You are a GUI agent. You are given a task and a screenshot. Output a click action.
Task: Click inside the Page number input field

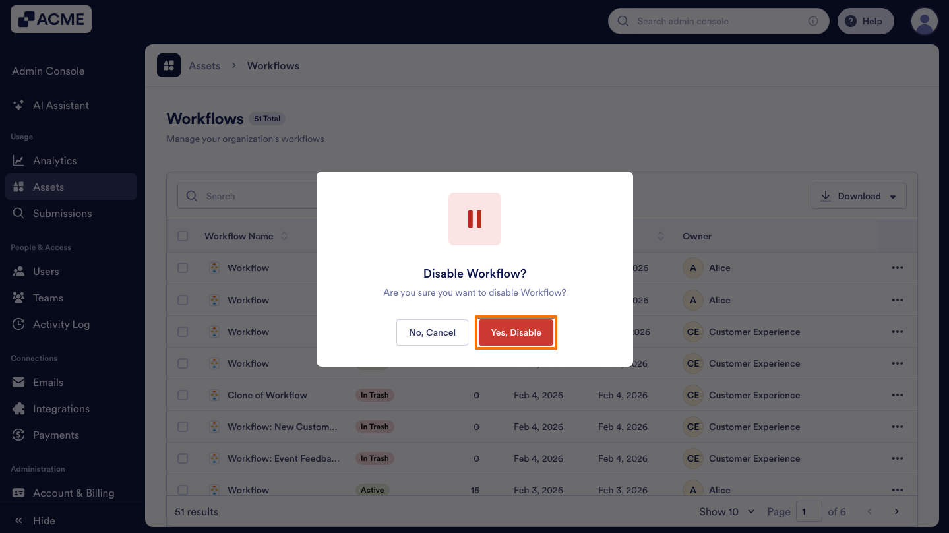coord(809,511)
